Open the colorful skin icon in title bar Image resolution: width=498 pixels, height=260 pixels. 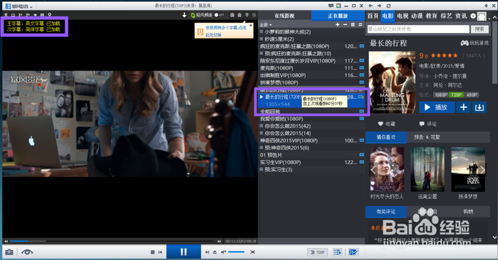click(x=339, y=5)
